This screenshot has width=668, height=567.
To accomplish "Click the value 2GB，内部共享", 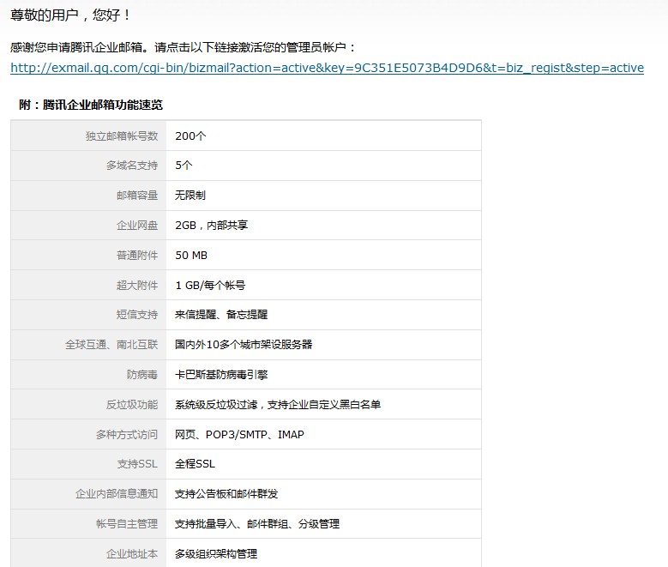I will (211, 225).
